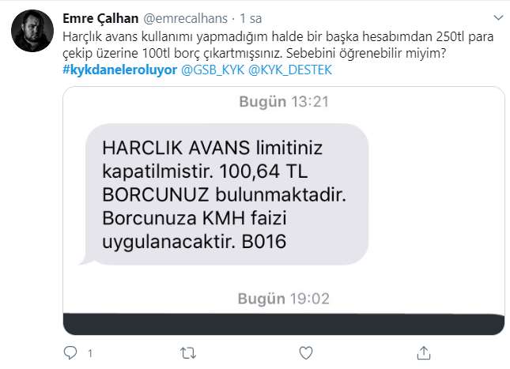Click the tweet text about Harçlık avans

click(x=278, y=45)
